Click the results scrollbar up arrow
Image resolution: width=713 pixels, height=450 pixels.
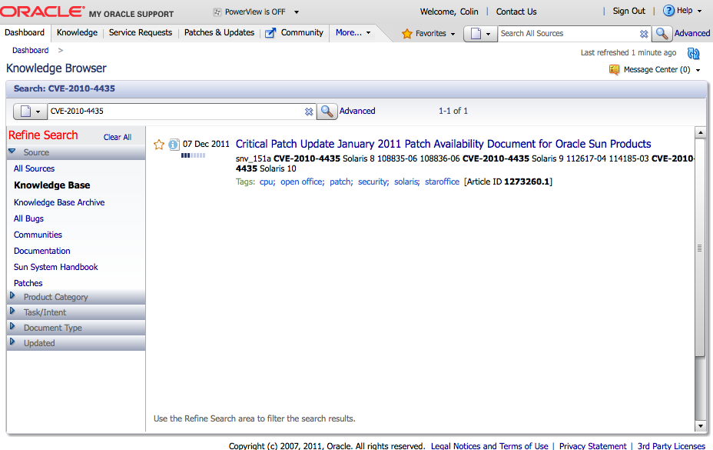(700, 132)
